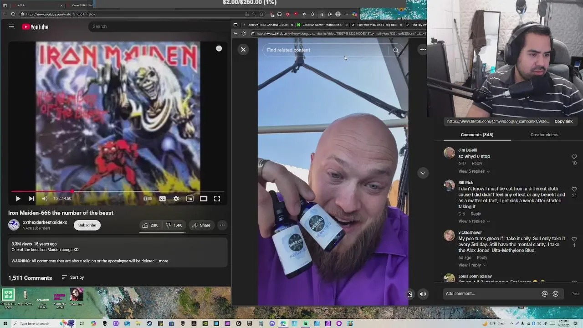Click the Add comment field
The height and width of the screenshot is (328, 583).
click(x=492, y=294)
